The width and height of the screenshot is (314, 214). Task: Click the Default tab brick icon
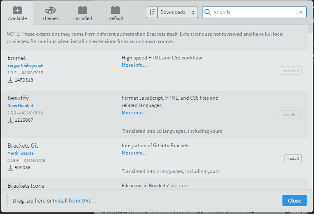tap(115, 10)
